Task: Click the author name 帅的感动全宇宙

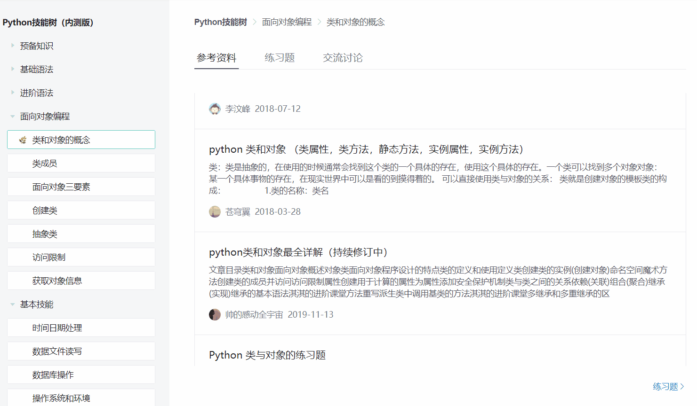Action: pyautogui.click(x=254, y=314)
